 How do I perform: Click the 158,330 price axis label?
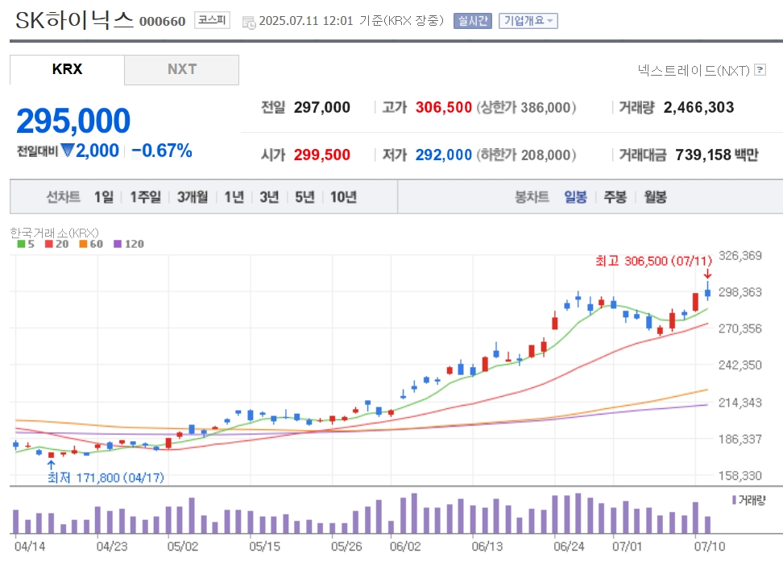[740, 476]
